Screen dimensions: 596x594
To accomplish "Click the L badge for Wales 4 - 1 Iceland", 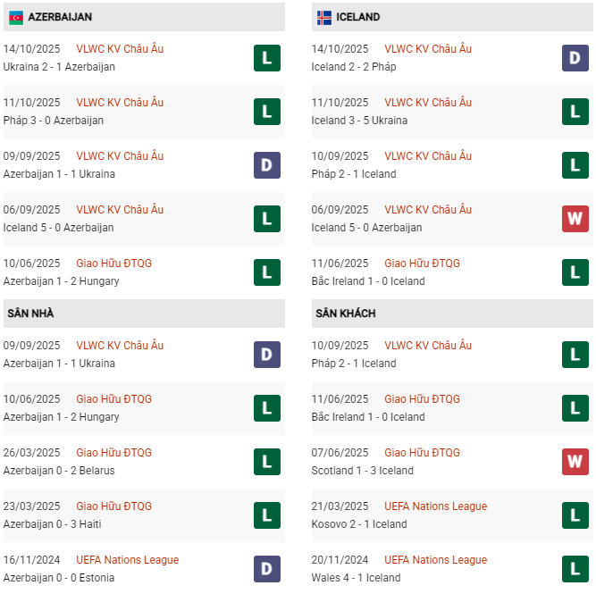I will (x=575, y=569).
